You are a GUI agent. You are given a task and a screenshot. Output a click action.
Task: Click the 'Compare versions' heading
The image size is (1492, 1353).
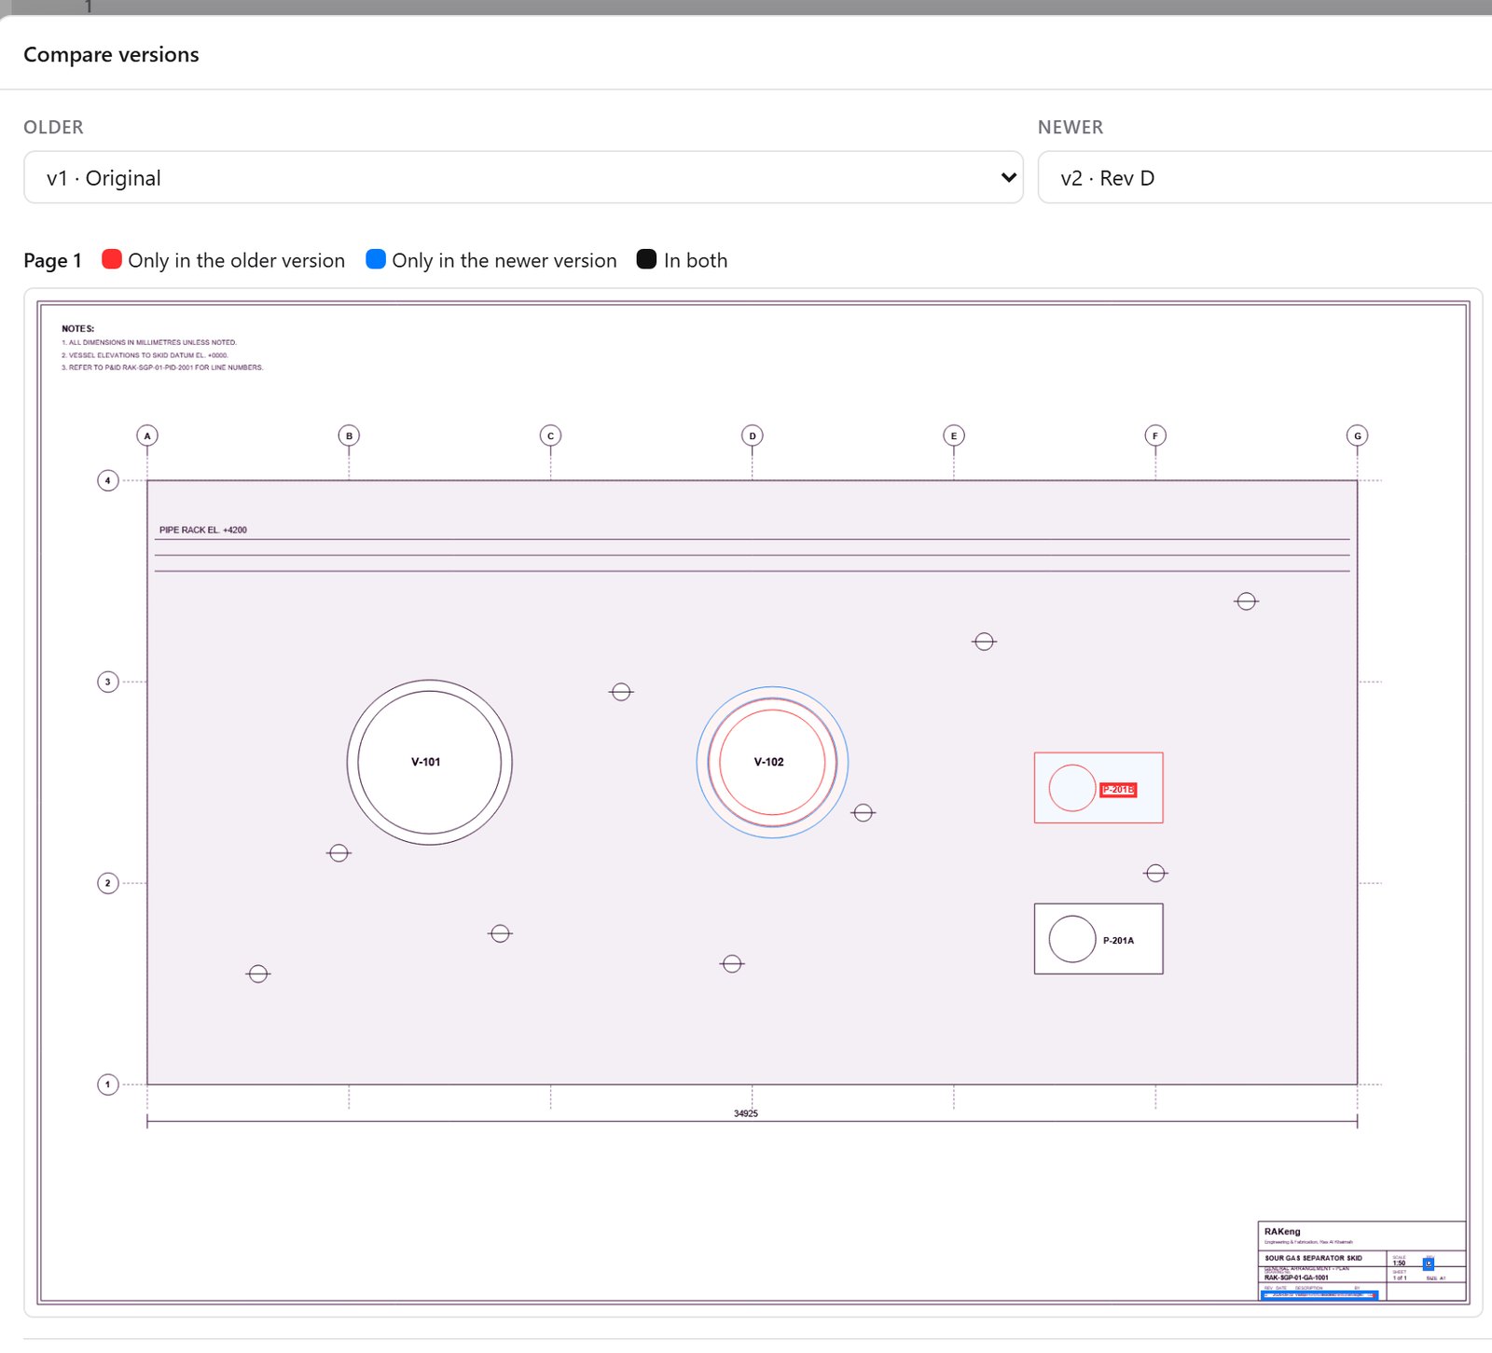[x=111, y=54]
